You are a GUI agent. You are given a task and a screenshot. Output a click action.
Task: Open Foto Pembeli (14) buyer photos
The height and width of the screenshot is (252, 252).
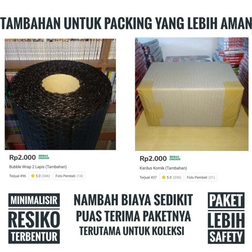(69, 176)
